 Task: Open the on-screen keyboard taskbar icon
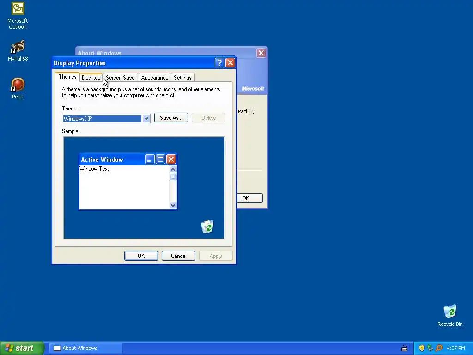tap(405, 349)
